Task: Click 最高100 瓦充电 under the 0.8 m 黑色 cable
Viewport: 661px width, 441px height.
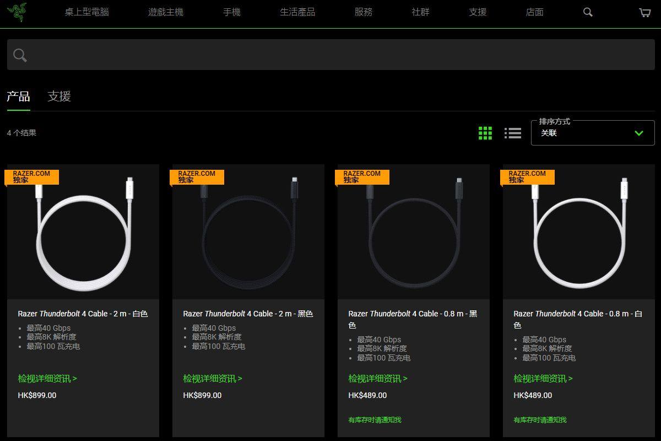Action: [383, 358]
